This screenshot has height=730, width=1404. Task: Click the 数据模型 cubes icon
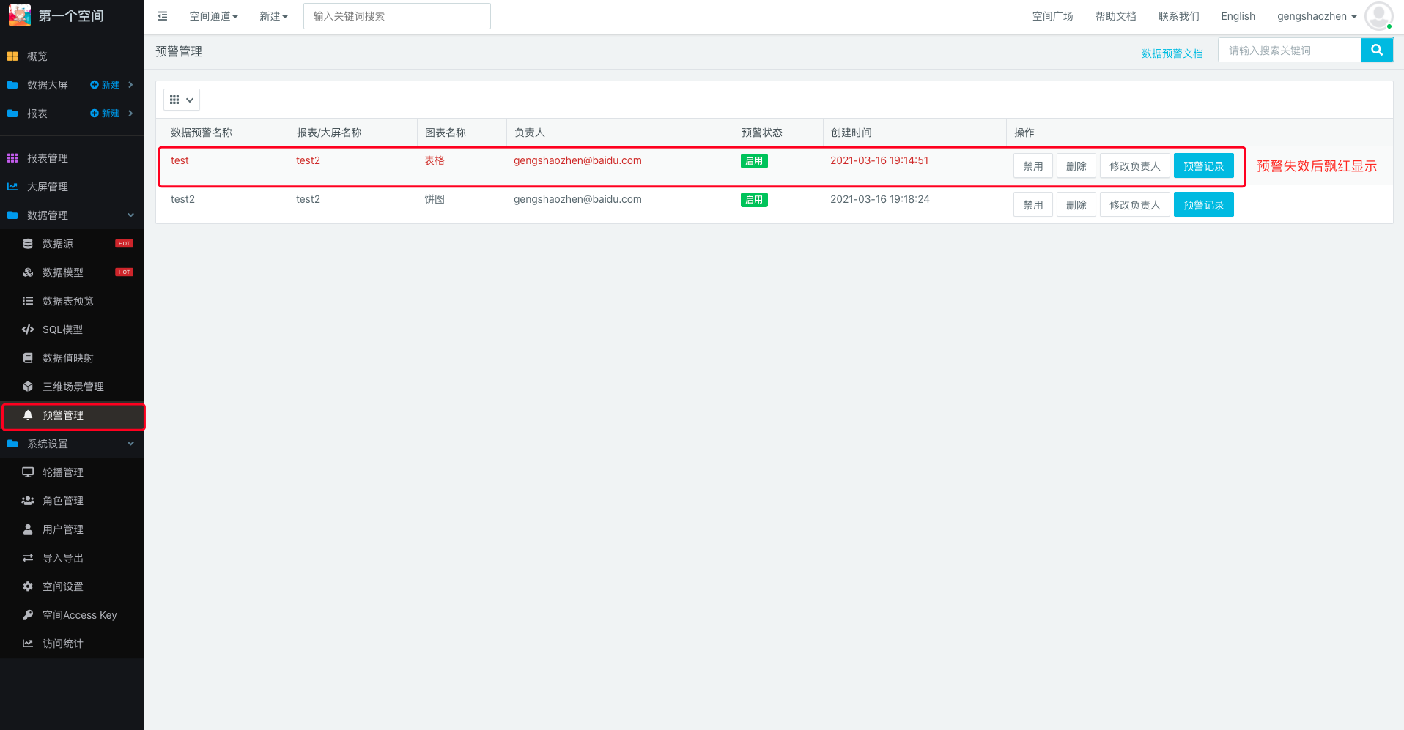pos(28,272)
